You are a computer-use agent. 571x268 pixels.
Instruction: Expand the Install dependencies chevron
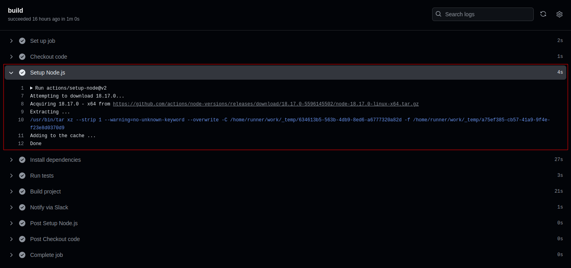(x=12, y=160)
